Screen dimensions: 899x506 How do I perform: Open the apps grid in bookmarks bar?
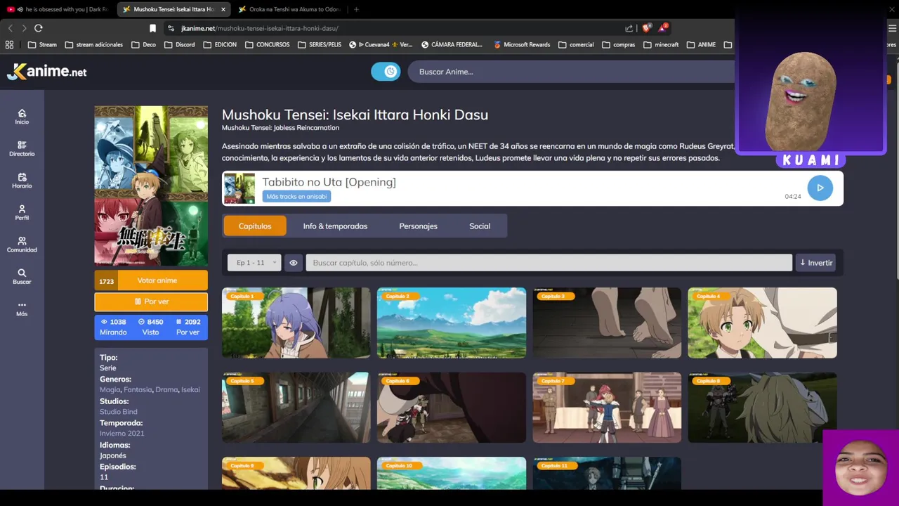9,44
